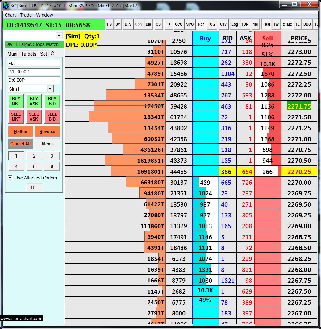The image size is (321, 329).
Task: Click the SCO toolbar button
Action: (x=190, y=24)
